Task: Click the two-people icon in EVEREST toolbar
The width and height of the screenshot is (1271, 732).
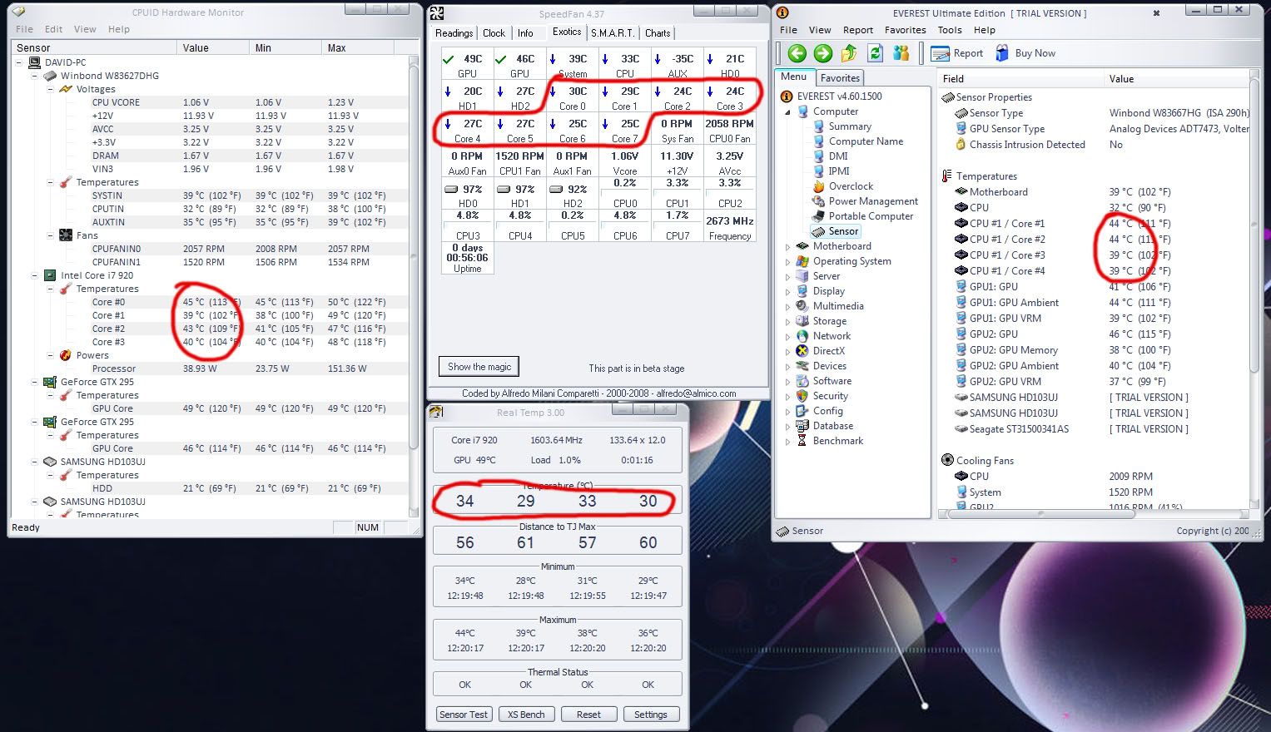Action: point(901,53)
